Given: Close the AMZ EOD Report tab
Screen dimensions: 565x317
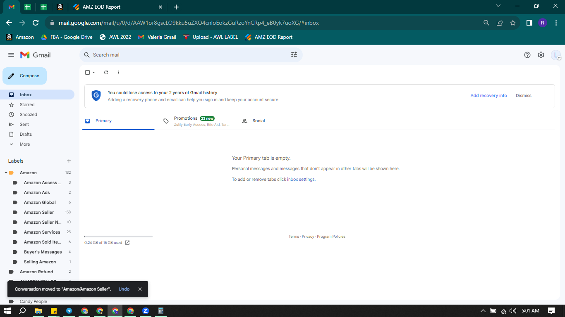Looking at the screenshot, I should (160, 7).
